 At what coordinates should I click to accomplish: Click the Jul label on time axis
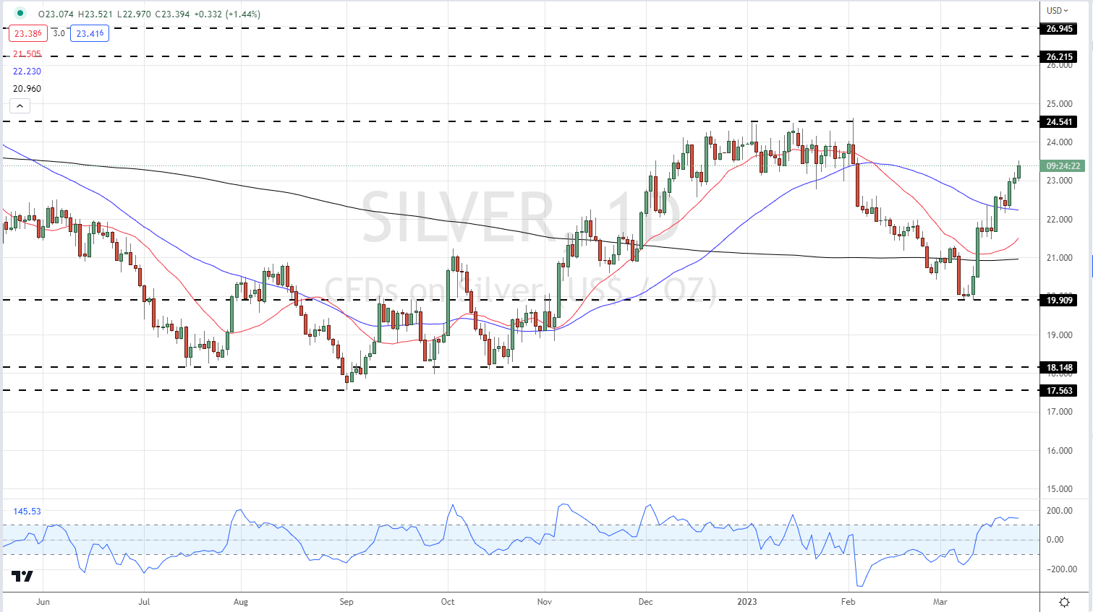[x=144, y=602]
